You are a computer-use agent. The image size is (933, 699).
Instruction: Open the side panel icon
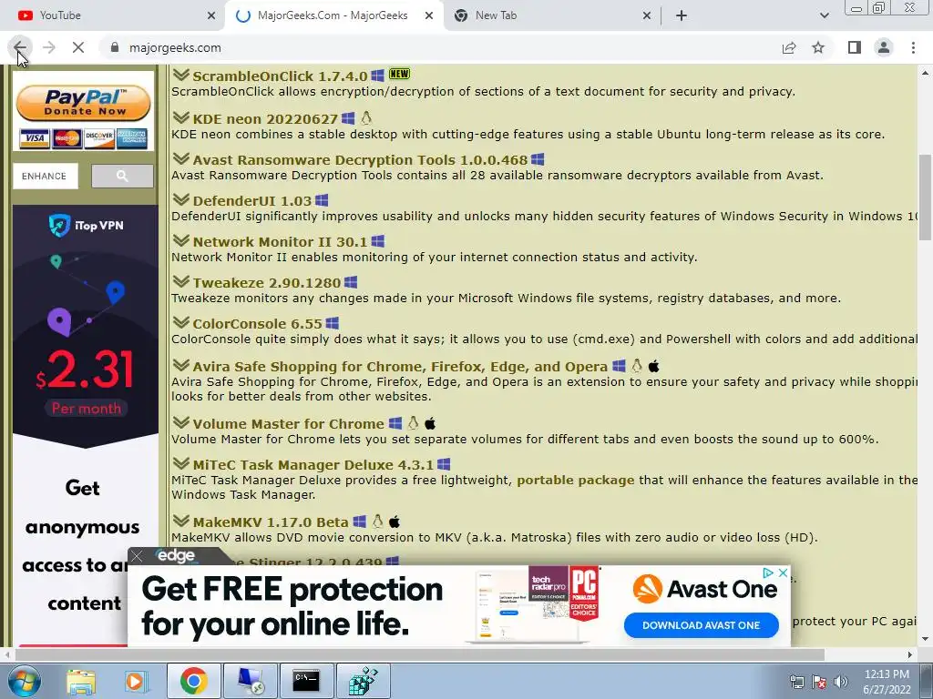pos(855,47)
